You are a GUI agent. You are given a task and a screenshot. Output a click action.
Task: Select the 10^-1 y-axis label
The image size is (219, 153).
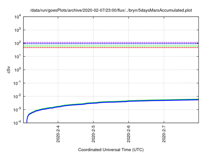pos(17,83)
